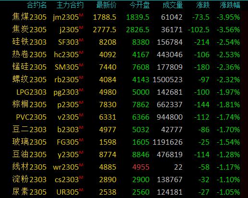
Task: Open the 玻璃2305 contract
Action: point(29,142)
